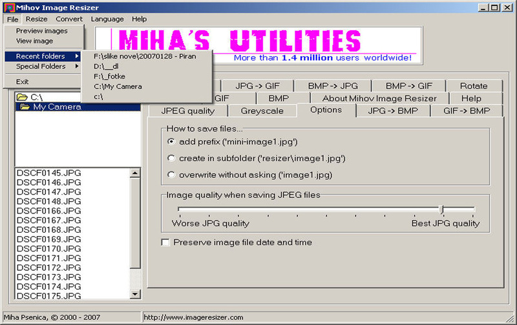
Task: Switch to the Greyscale tab
Action: (x=262, y=111)
